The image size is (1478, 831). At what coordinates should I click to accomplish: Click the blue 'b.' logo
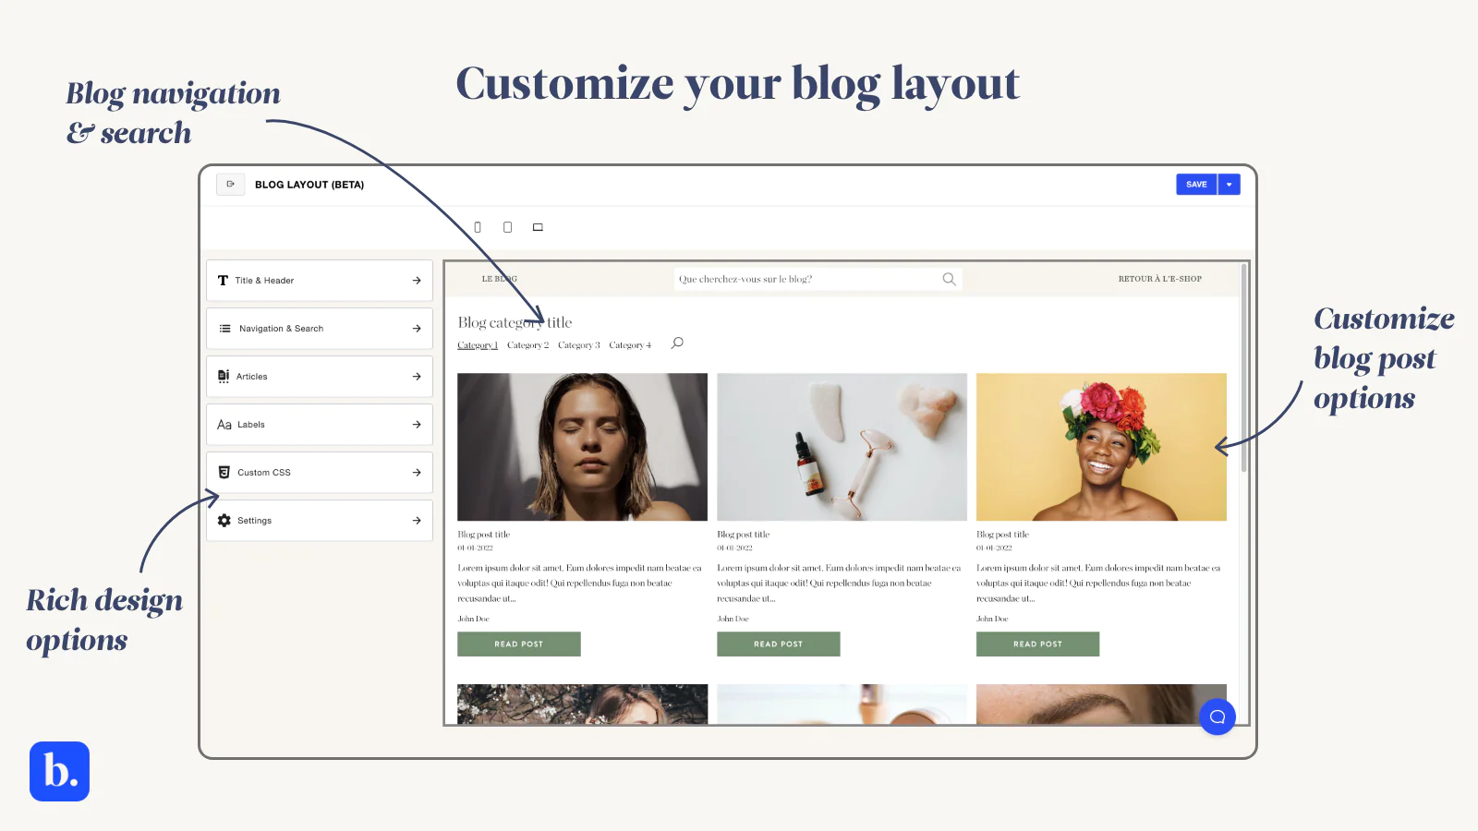click(59, 771)
